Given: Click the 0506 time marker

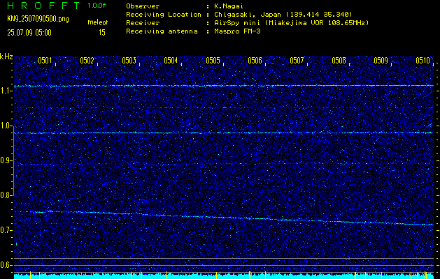Looking at the screenshot, I should (x=255, y=61).
